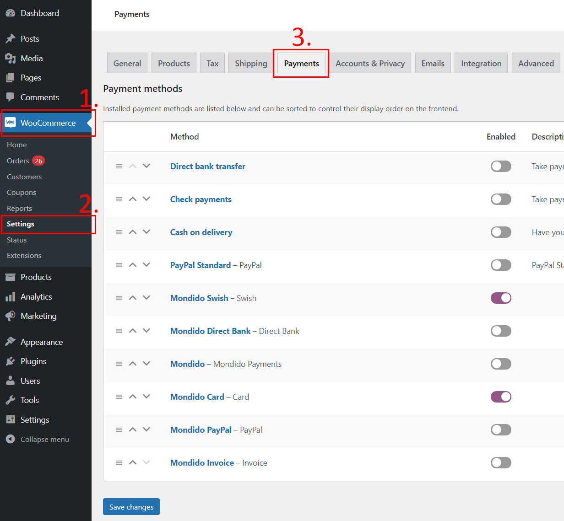Click the Products box icon in sidebar
This screenshot has height=521, width=564.
coord(10,277)
